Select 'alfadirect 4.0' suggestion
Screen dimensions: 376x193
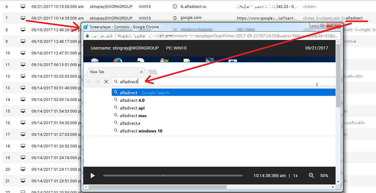pyautogui.click(x=132, y=101)
